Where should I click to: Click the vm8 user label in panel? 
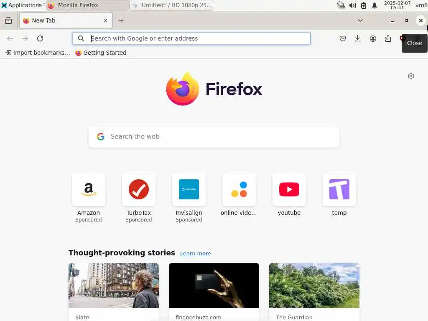[x=421, y=5]
